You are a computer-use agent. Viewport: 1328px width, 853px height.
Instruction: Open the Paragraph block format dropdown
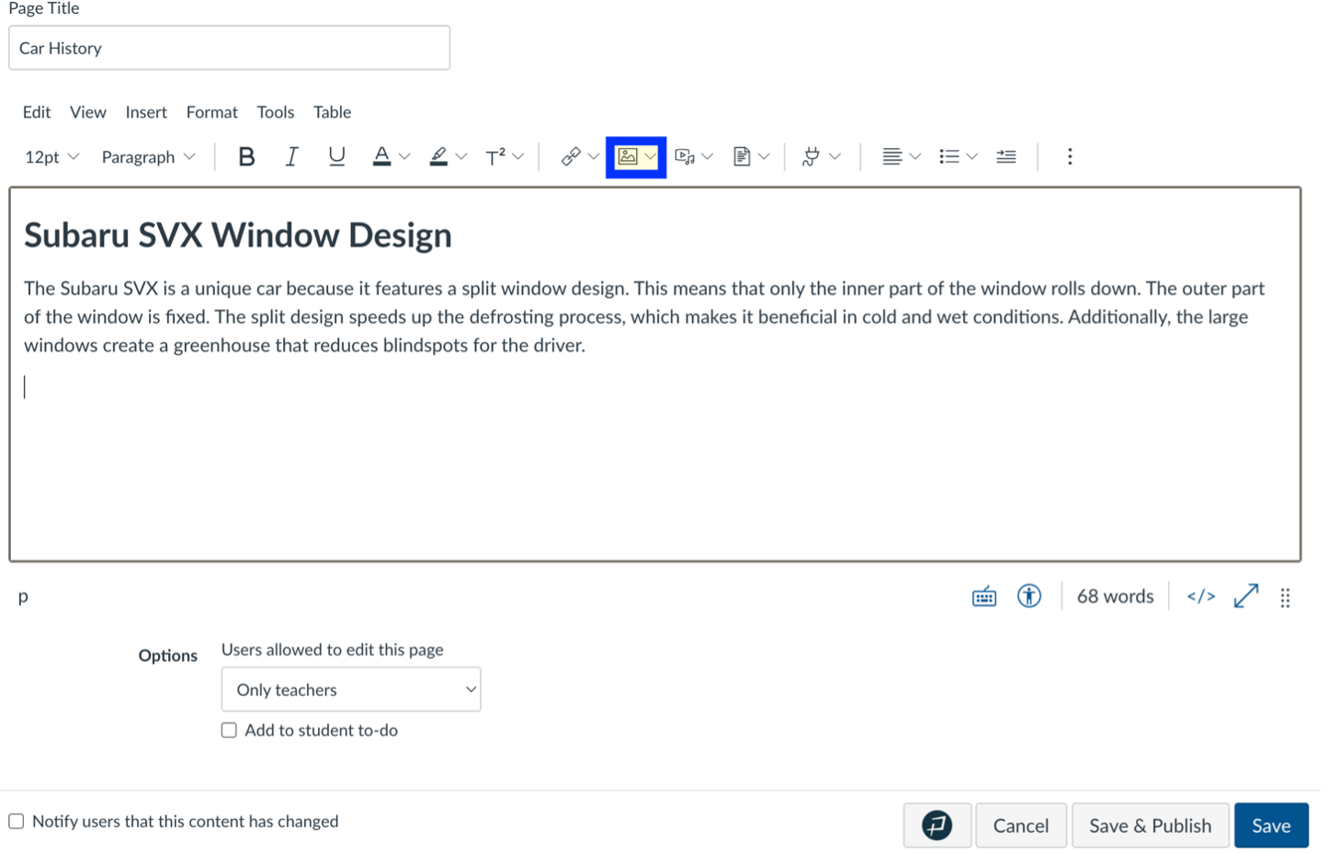click(148, 157)
